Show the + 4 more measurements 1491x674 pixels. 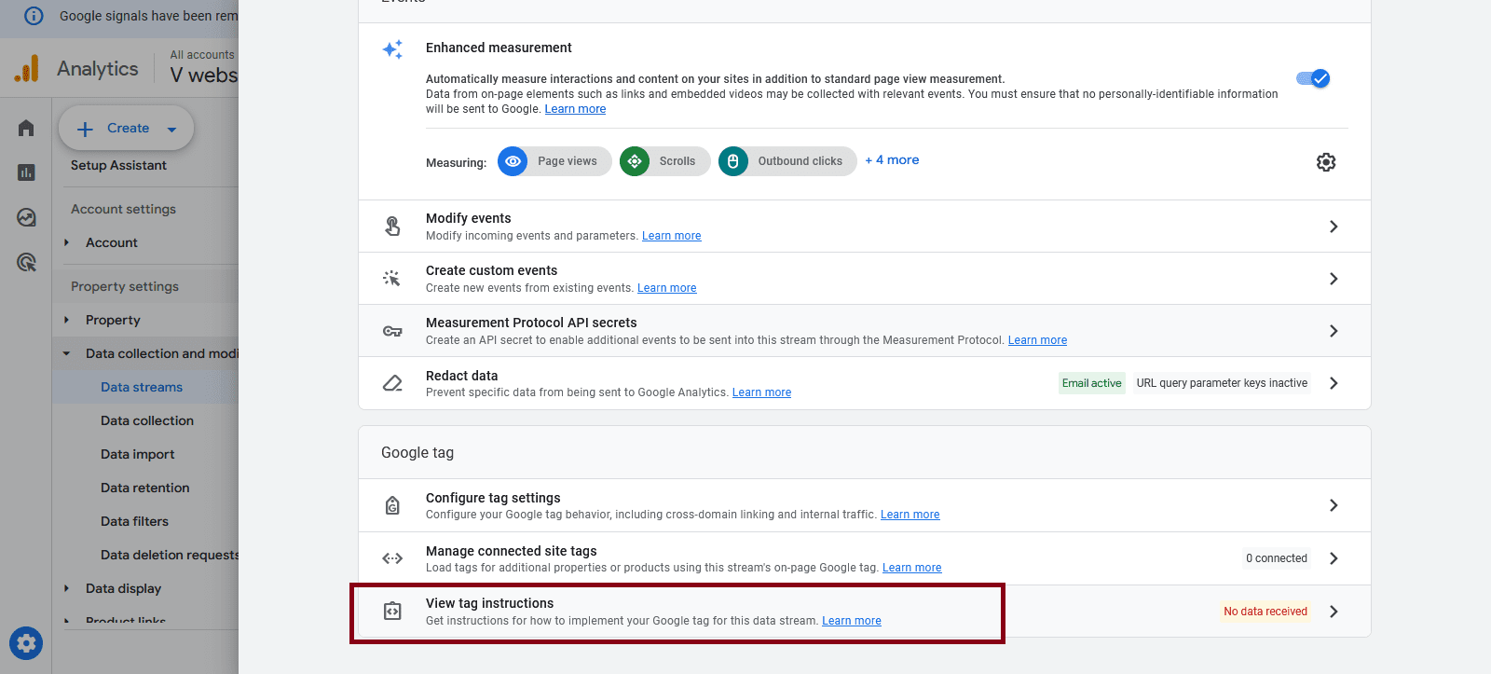coord(892,160)
